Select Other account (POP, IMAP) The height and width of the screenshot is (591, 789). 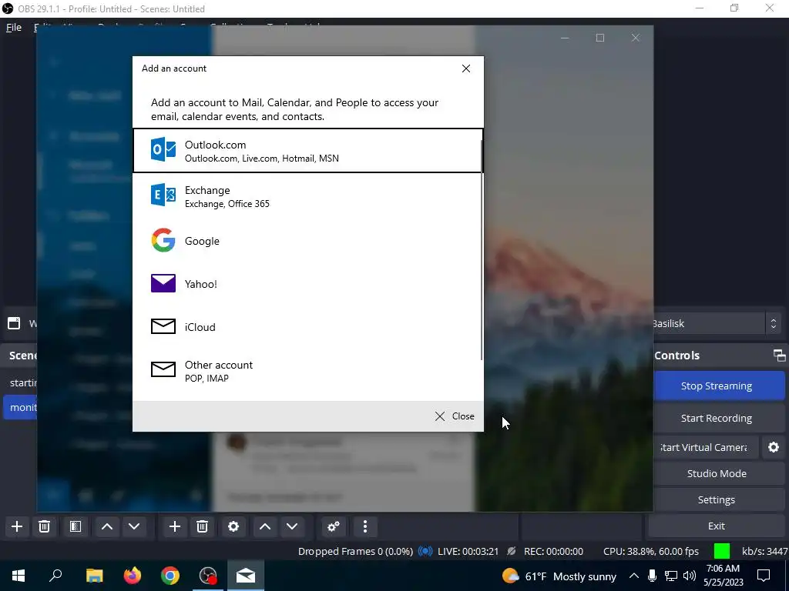[x=307, y=371]
